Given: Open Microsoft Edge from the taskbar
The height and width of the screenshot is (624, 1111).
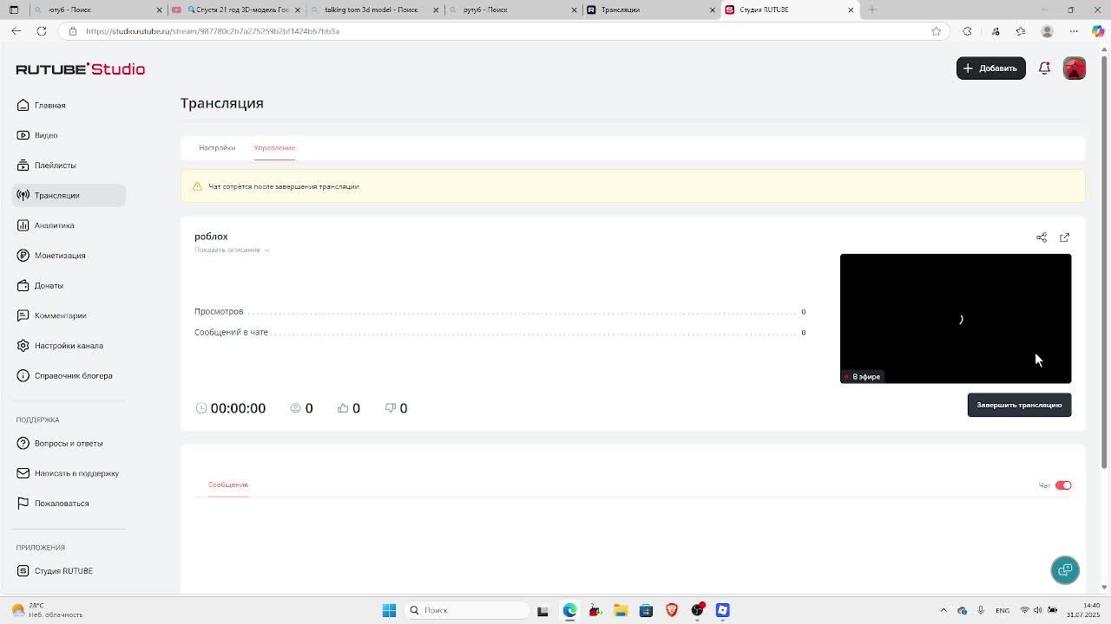Looking at the screenshot, I should click(569, 610).
